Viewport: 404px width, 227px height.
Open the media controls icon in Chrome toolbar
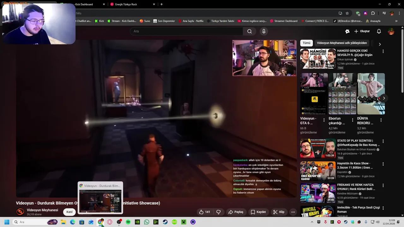click(384, 13)
